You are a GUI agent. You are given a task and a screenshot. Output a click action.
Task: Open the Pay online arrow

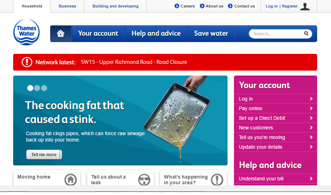pos(311,108)
